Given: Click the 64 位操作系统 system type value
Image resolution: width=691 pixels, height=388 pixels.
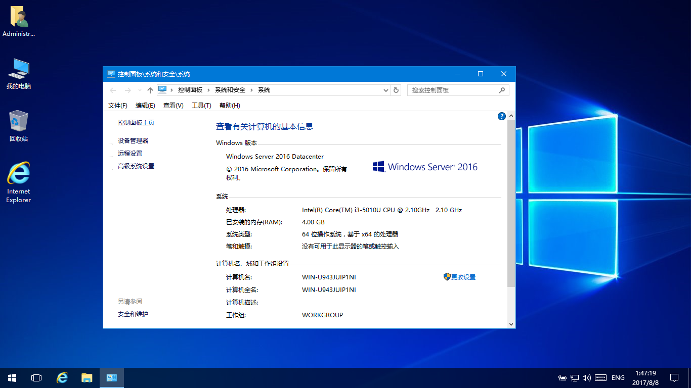Looking at the screenshot, I should tap(350, 234).
